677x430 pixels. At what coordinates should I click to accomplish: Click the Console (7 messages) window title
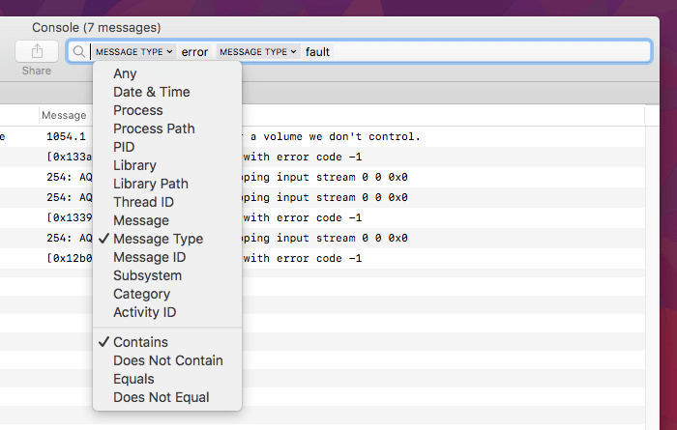(97, 28)
